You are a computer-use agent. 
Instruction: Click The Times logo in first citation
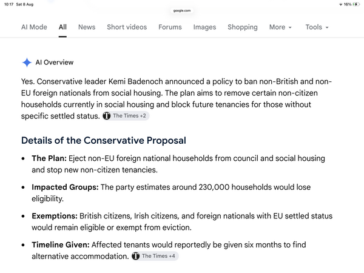tap(107, 116)
